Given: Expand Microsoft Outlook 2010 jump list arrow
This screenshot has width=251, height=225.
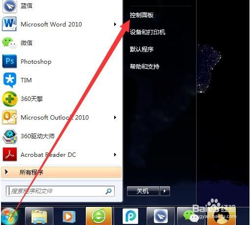Looking at the screenshot, I should point(115,117).
